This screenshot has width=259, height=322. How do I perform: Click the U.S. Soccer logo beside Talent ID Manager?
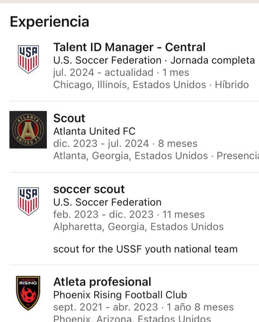point(28,59)
